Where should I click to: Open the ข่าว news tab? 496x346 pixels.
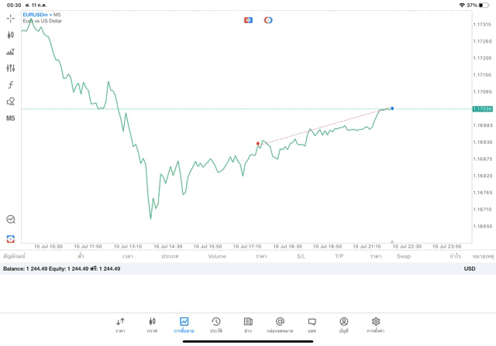tap(248, 324)
